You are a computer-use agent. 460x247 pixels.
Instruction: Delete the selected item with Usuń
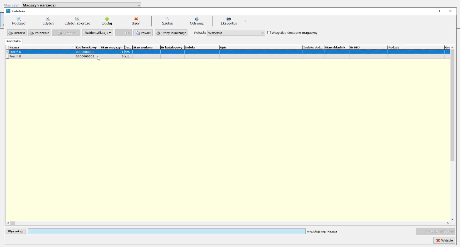coord(136,21)
